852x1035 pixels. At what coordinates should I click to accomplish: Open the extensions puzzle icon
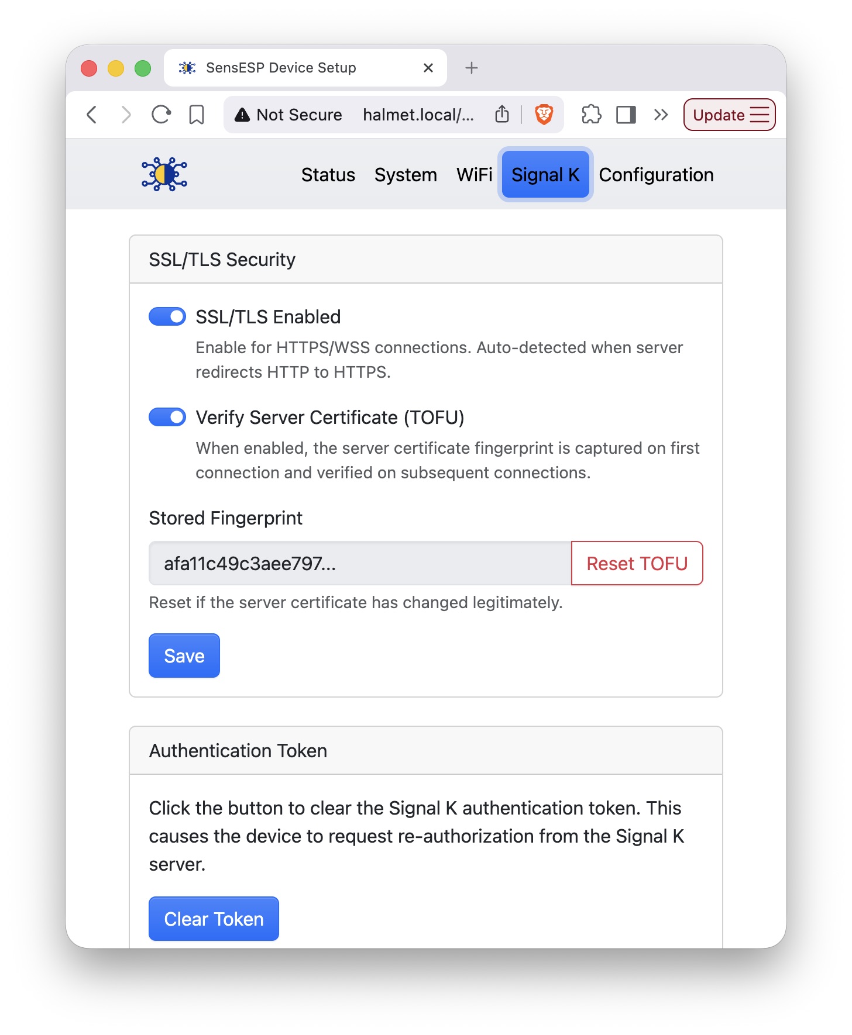tap(591, 115)
